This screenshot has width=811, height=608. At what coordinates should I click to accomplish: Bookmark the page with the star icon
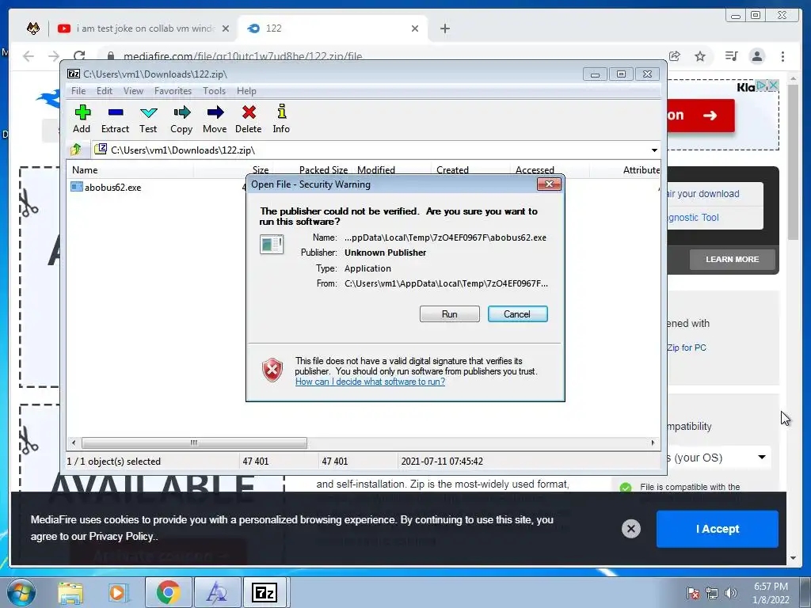click(x=700, y=56)
